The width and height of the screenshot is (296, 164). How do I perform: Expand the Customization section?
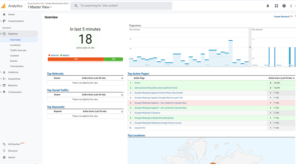[1, 21]
